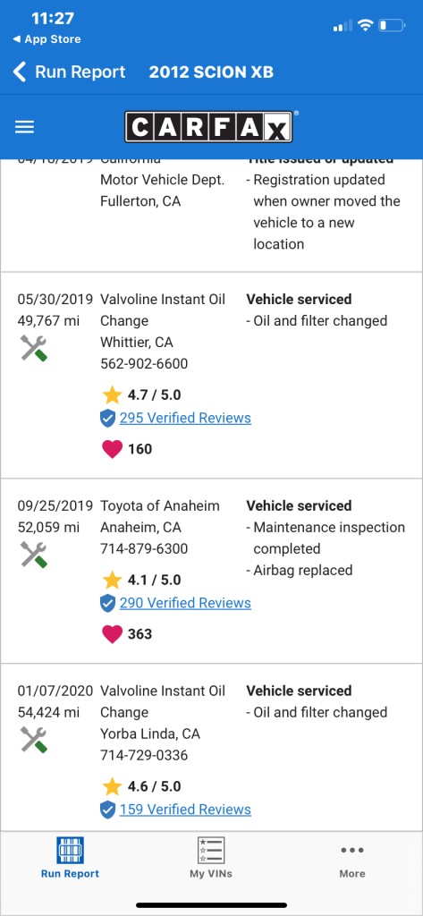Tap wrench icon for 09/25/2019 service
The height and width of the screenshot is (916, 423).
34,555
